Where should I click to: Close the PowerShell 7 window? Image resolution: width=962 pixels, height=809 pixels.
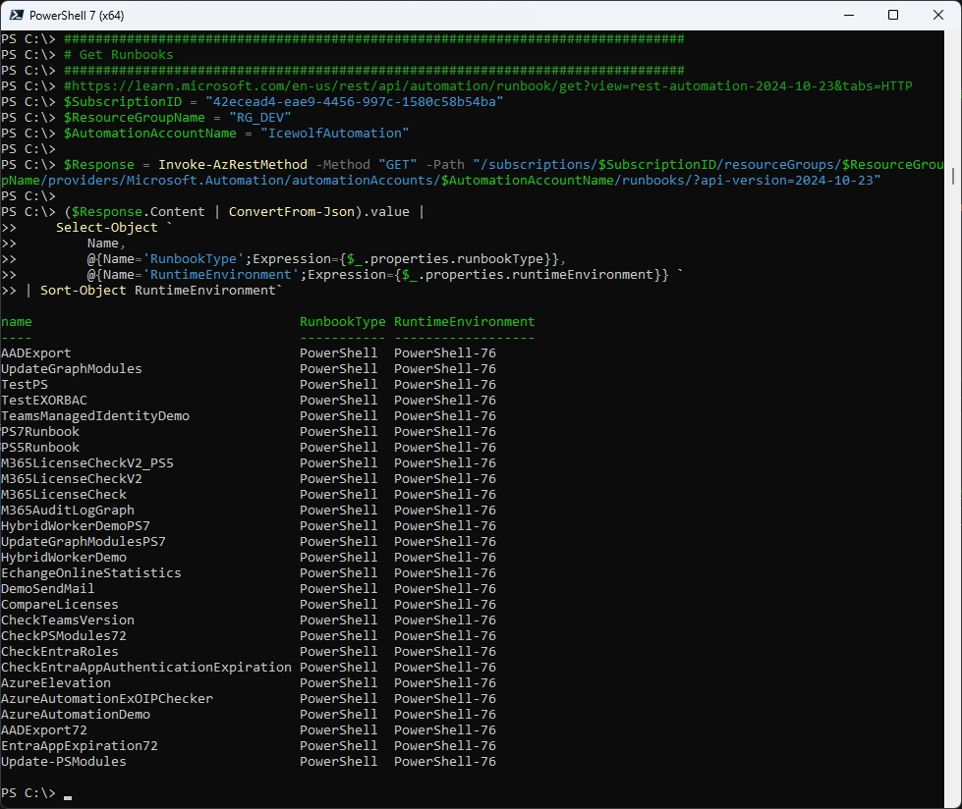tap(938, 15)
